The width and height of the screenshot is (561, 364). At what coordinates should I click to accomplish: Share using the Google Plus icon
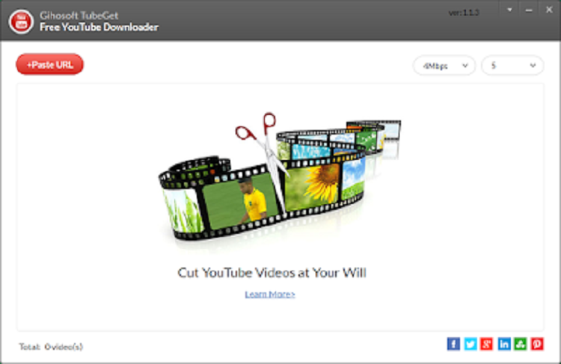click(x=487, y=344)
